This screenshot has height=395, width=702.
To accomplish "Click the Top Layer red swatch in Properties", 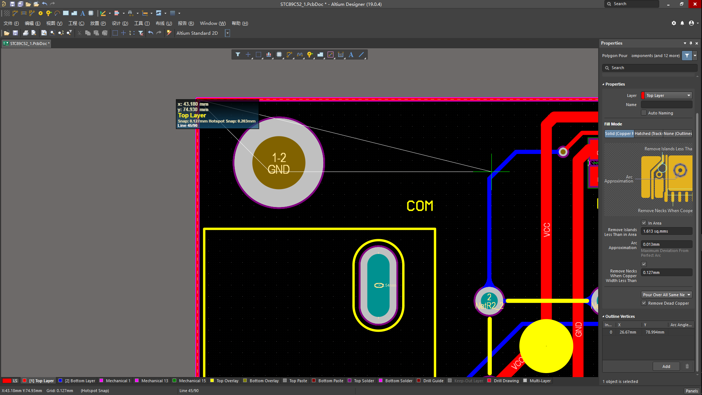I will 643,95.
